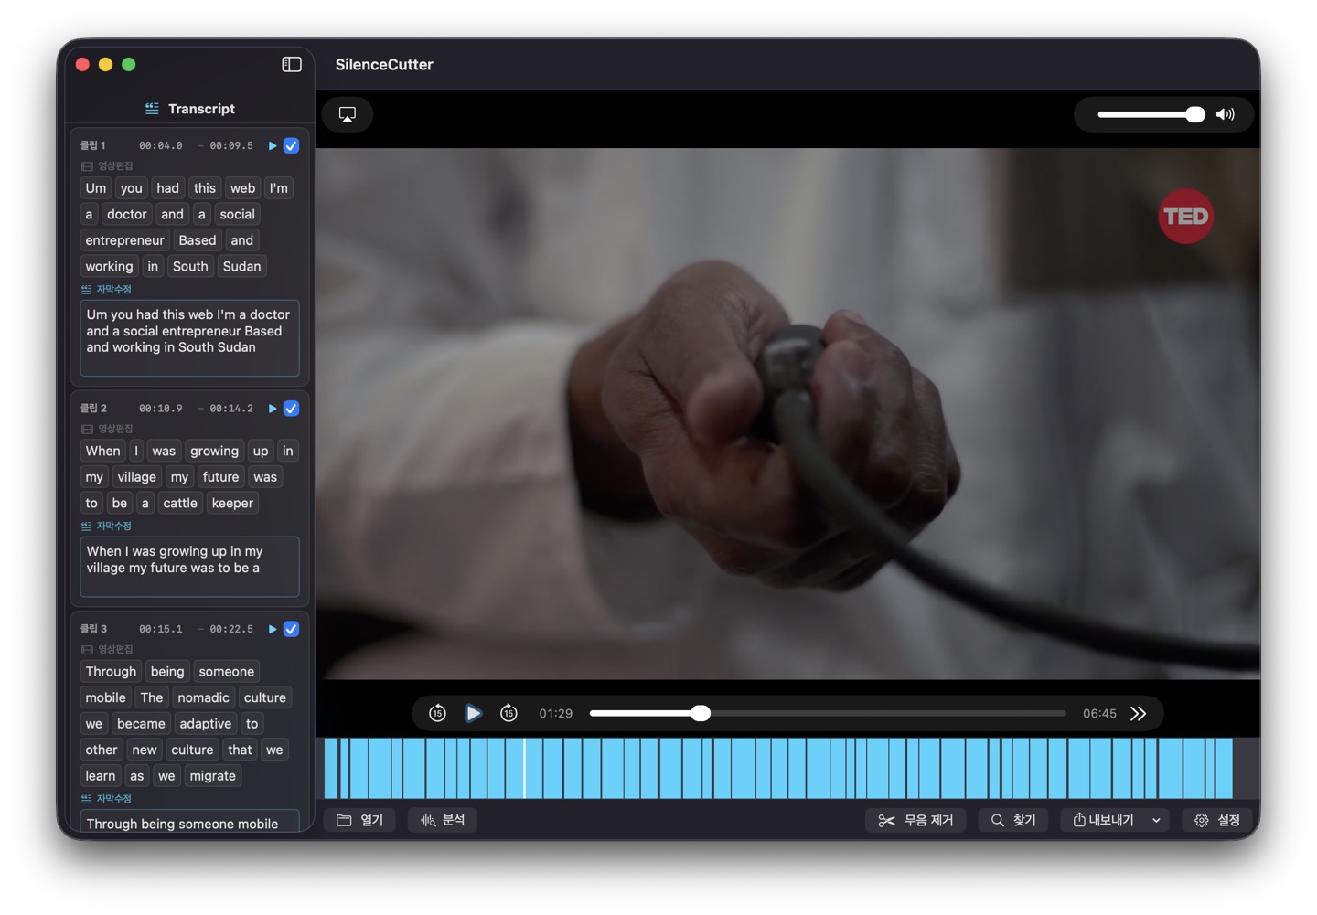Skip forward 15 seconds in the video
The height and width of the screenshot is (915, 1317).
(509, 713)
